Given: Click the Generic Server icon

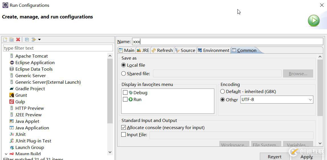Looking at the screenshot, I should click(x=12, y=76).
